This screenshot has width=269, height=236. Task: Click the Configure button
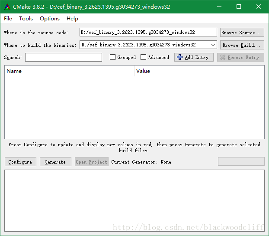point(20,162)
